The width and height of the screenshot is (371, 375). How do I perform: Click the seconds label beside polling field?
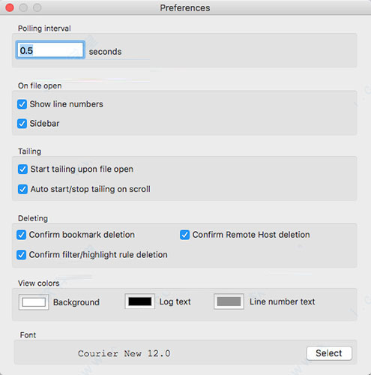(105, 52)
